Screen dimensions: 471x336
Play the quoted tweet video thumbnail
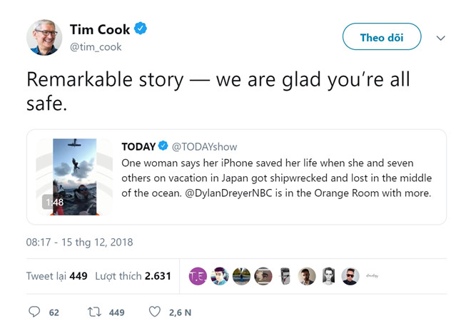pyautogui.click(x=76, y=177)
